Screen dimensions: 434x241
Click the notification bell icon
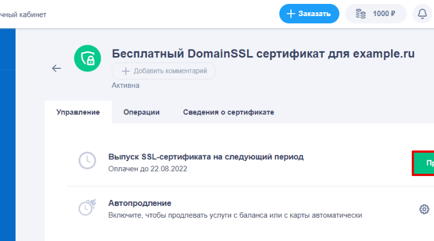point(422,14)
